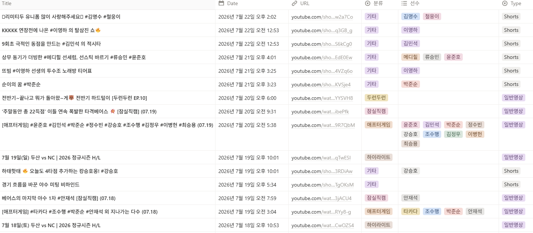
Task: Click the calendar icon in the Date header
Action: coord(221,3)
